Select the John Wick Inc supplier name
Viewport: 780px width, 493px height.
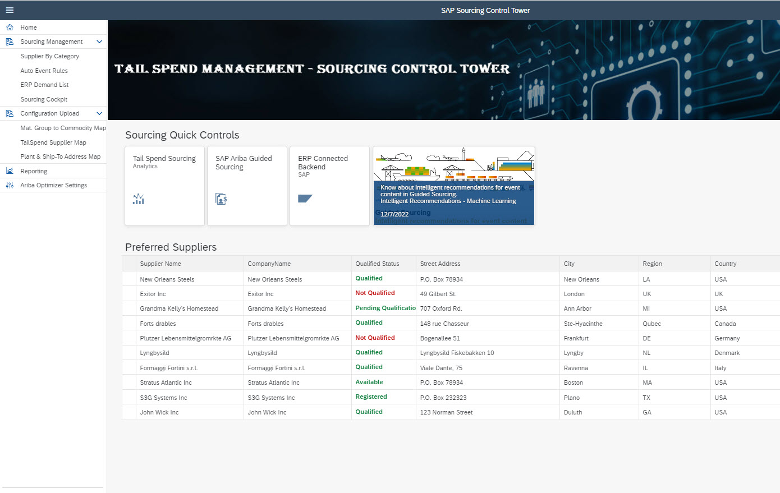(x=159, y=412)
